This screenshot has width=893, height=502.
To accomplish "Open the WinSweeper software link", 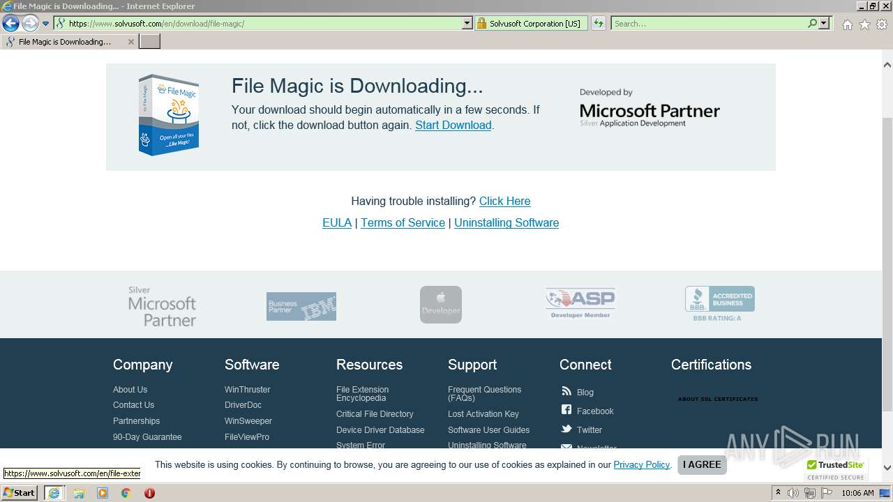I will tap(248, 421).
